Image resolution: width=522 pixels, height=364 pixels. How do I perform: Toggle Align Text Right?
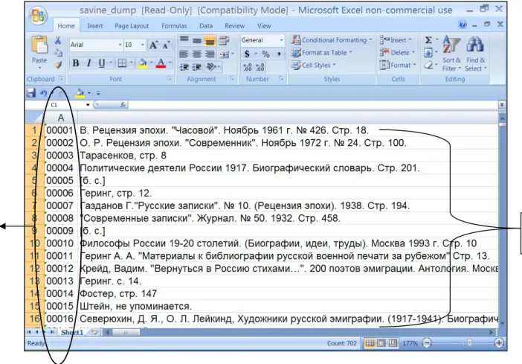[210, 54]
